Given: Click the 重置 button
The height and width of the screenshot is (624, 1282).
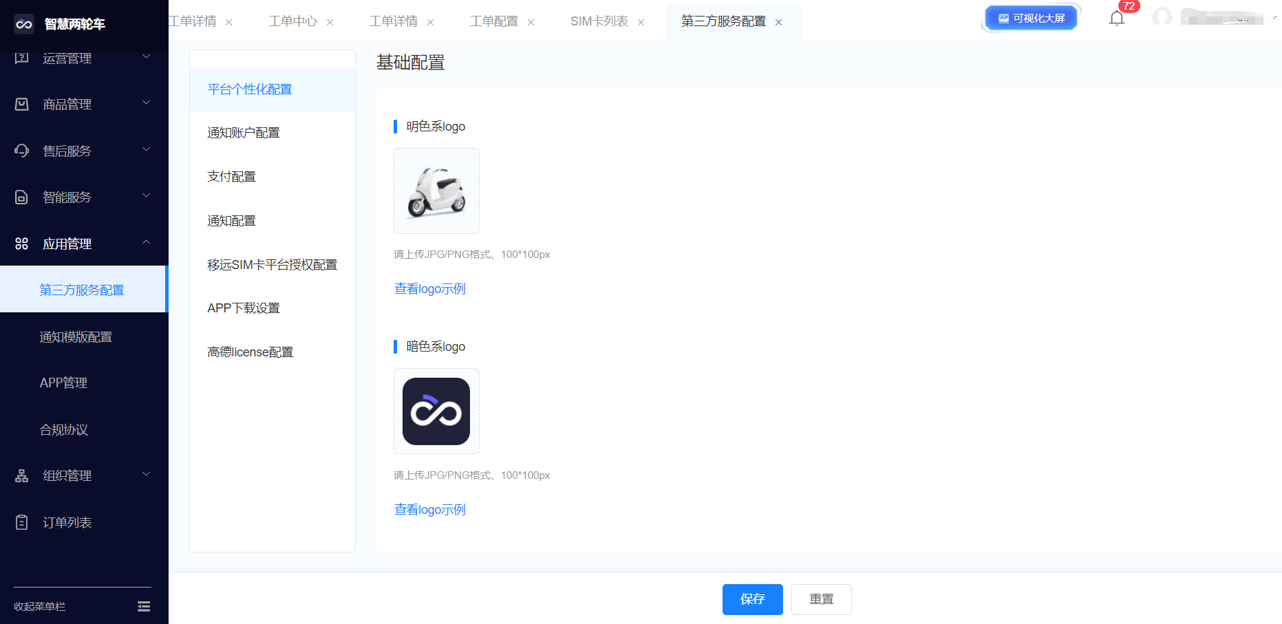Looking at the screenshot, I should pyautogui.click(x=821, y=599).
